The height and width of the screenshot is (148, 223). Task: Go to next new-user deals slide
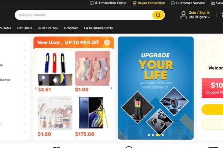[x=111, y=88]
